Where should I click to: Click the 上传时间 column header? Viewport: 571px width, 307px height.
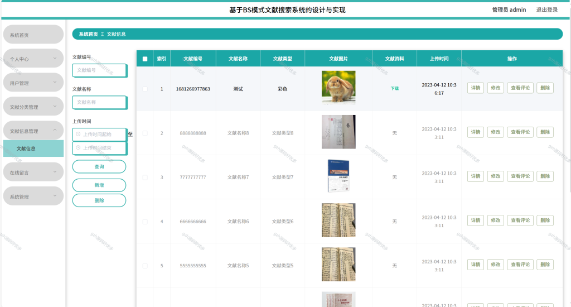tap(439, 59)
